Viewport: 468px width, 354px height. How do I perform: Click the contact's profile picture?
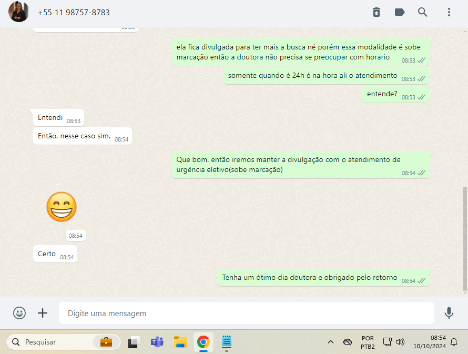pos(18,12)
